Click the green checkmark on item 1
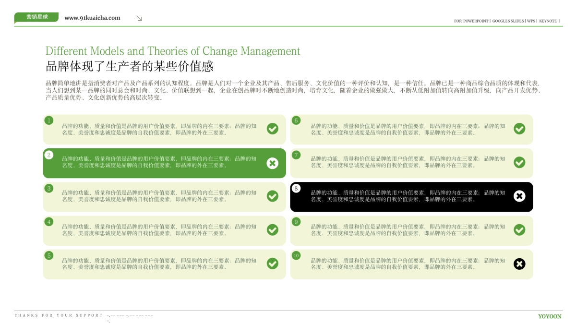 [273, 129]
